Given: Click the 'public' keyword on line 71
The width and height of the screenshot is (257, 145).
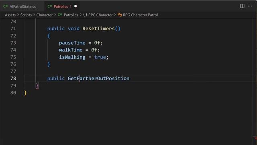Looking at the screenshot, I should coord(56,29).
